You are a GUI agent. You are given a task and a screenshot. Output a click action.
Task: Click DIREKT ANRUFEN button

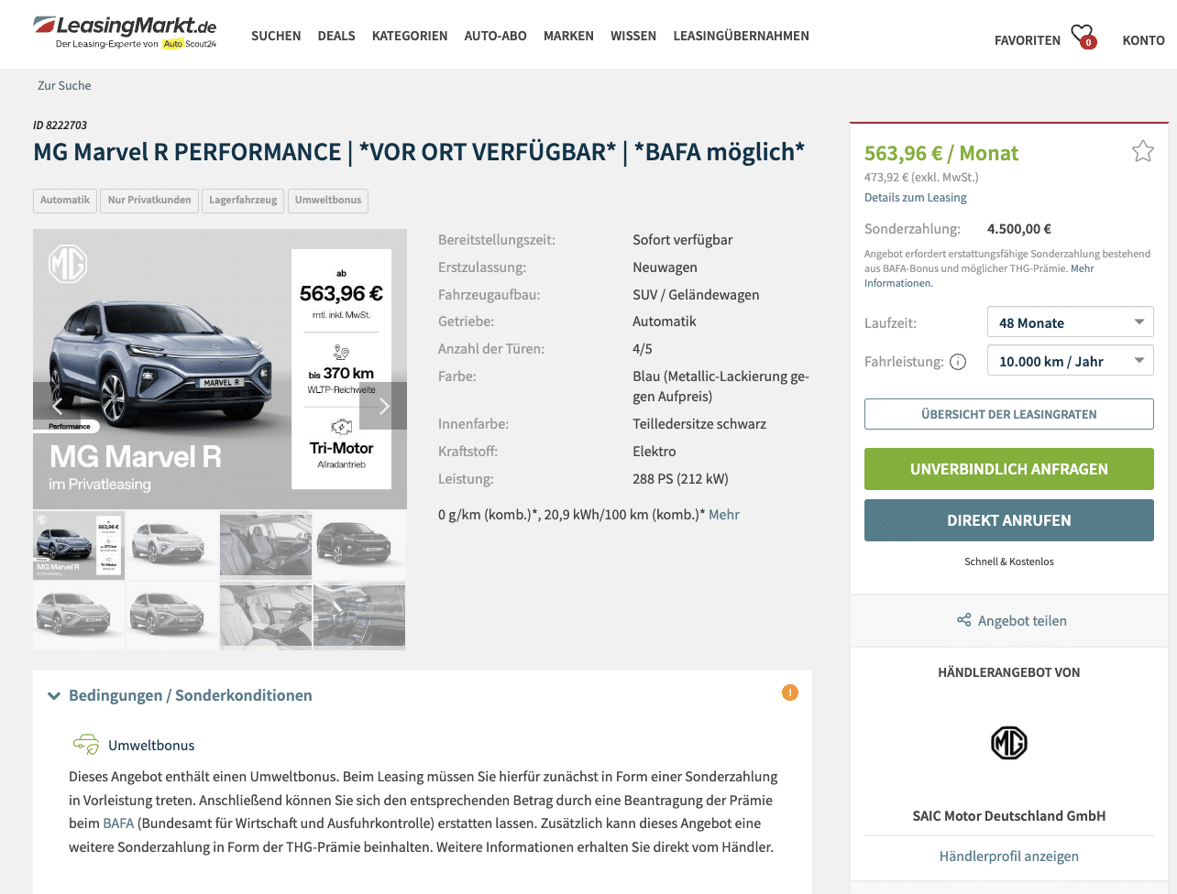(x=1009, y=520)
